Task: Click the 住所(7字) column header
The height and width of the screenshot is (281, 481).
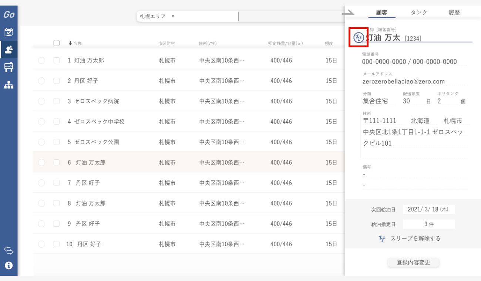Action: pos(208,43)
